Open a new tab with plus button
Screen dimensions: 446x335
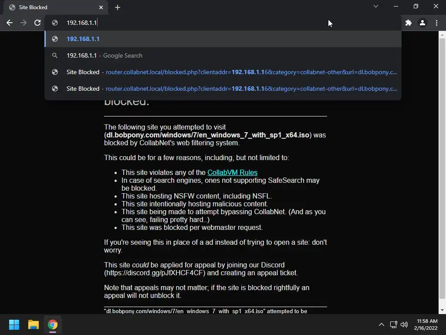tap(118, 7)
